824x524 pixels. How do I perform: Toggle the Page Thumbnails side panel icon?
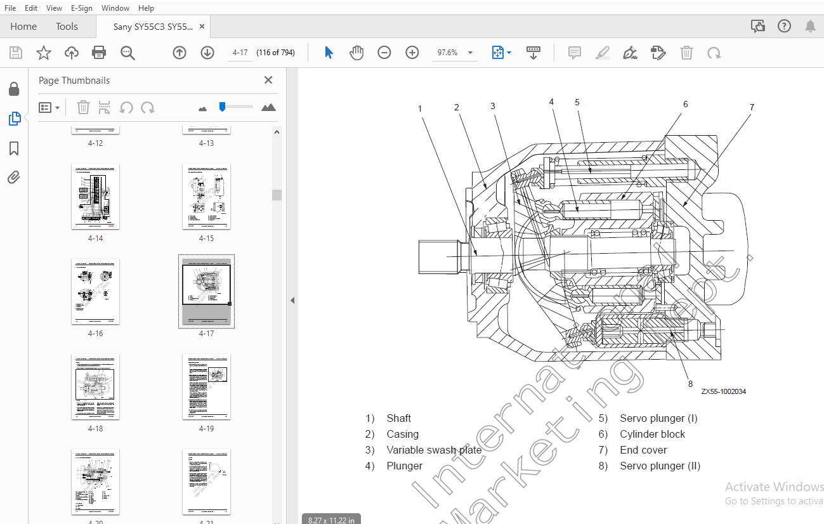(14, 119)
